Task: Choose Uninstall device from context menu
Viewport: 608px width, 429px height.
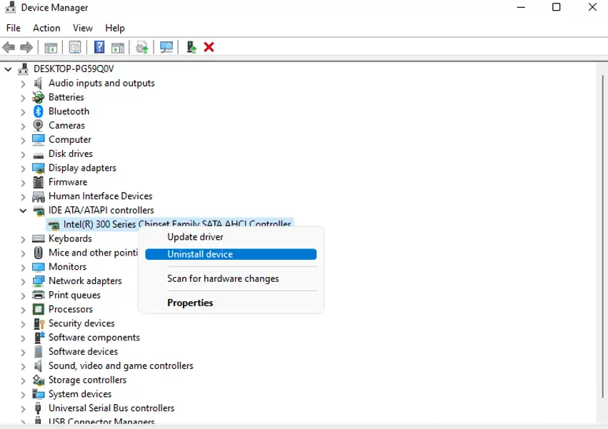Action: 231,254
